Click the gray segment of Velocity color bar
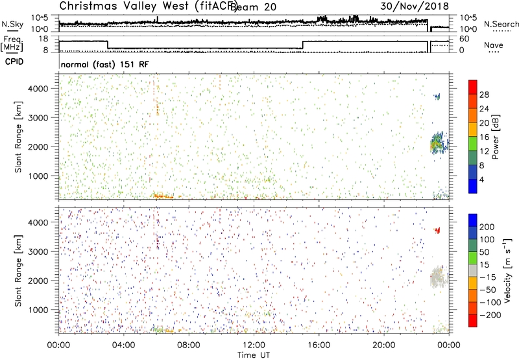The image size is (519, 359). [x=473, y=271]
